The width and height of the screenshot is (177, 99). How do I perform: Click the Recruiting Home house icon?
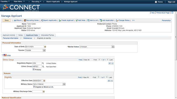coord(25,20)
